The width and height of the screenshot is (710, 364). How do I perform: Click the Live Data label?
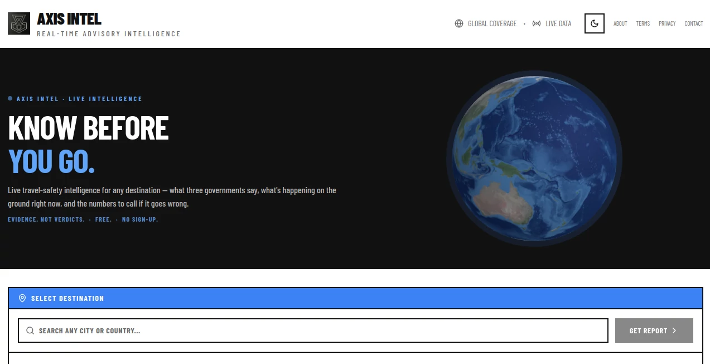pyautogui.click(x=558, y=23)
